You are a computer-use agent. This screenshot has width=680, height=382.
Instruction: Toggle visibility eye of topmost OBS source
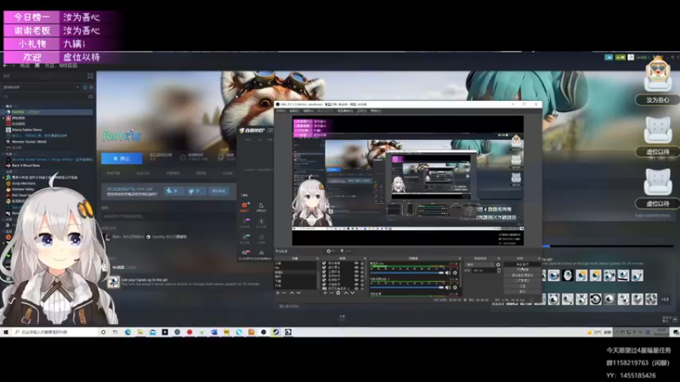pyautogui.click(x=356, y=263)
